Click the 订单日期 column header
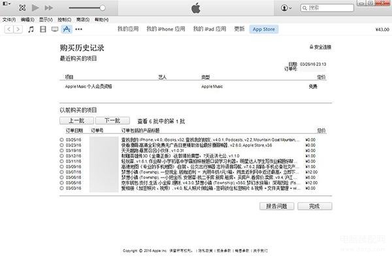 pyautogui.click(x=74, y=131)
